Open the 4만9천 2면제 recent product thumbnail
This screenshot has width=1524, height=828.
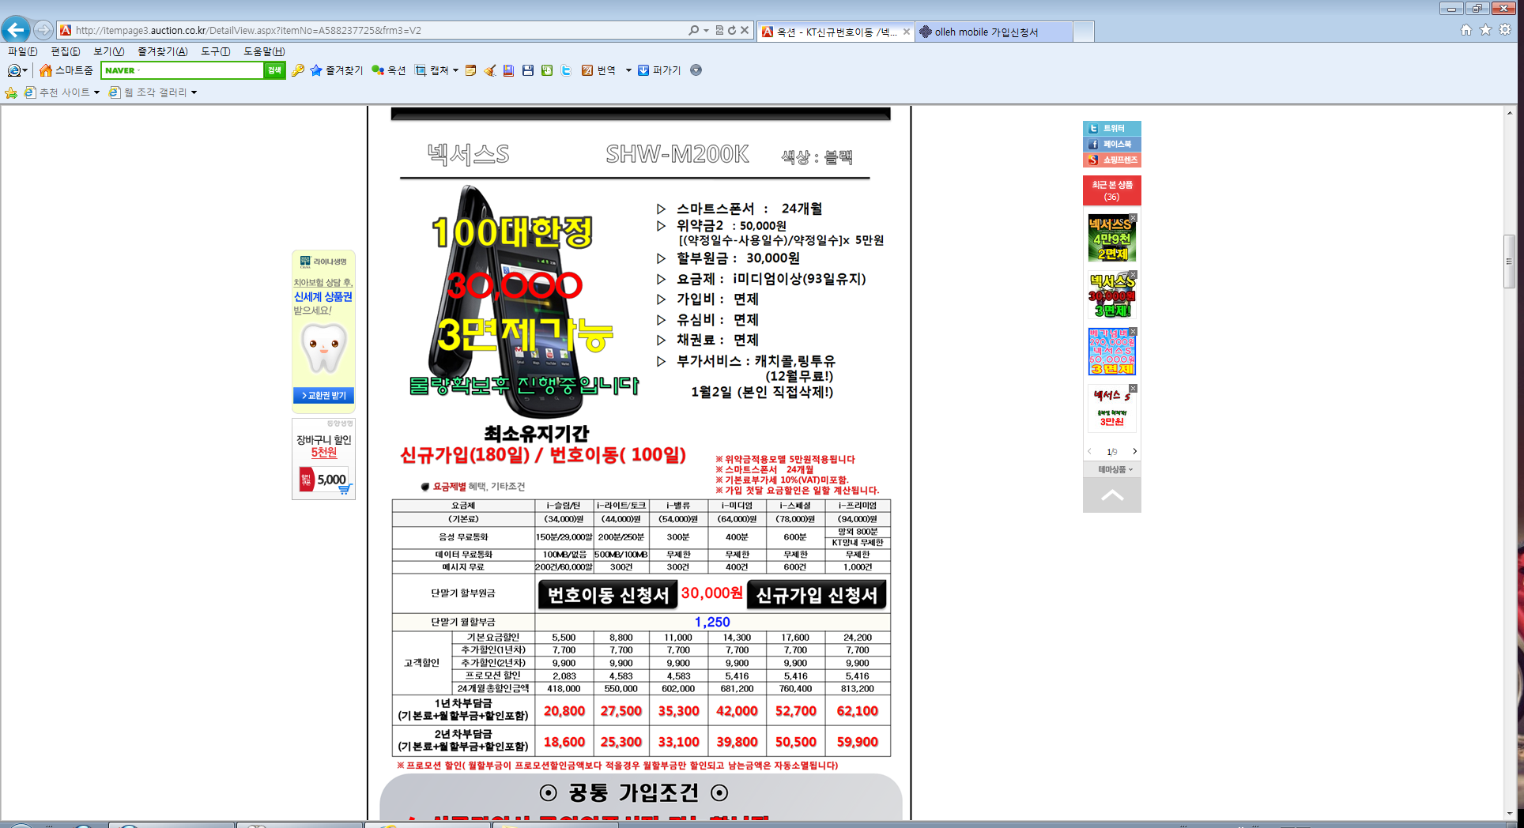[x=1111, y=238]
